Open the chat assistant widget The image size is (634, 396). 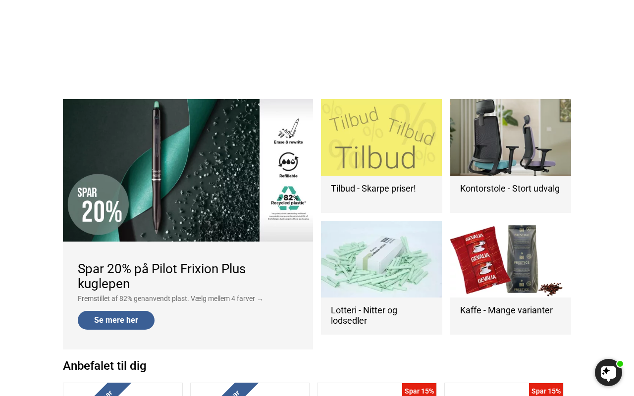coord(608,372)
